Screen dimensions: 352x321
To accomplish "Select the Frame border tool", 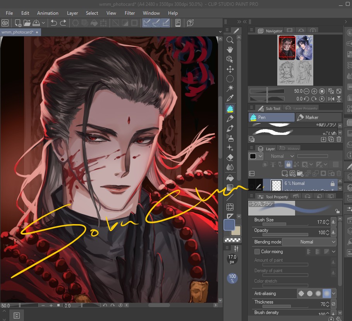I will (230, 207).
